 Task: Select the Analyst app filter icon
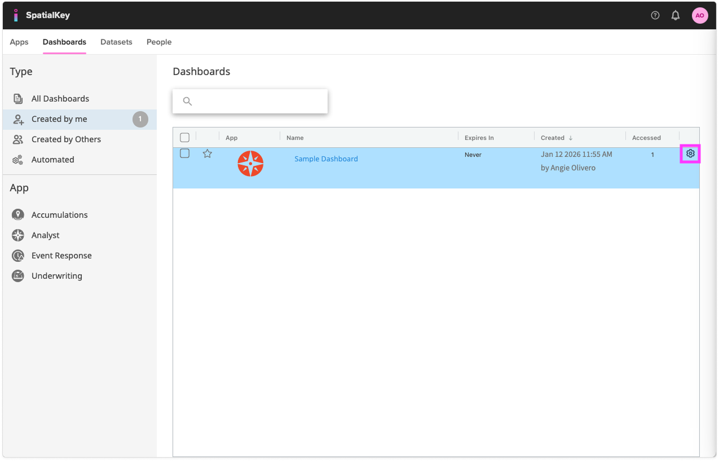click(17, 235)
